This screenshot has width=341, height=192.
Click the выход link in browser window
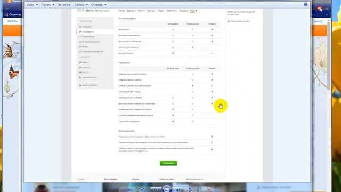pyautogui.click(x=318, y=21)
